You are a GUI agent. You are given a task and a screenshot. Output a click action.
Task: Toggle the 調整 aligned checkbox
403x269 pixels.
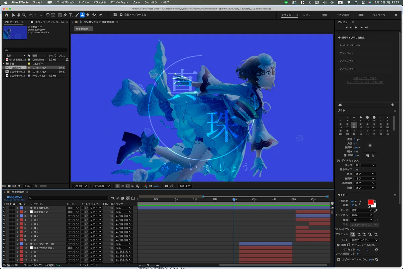click(x=338, y=245)
